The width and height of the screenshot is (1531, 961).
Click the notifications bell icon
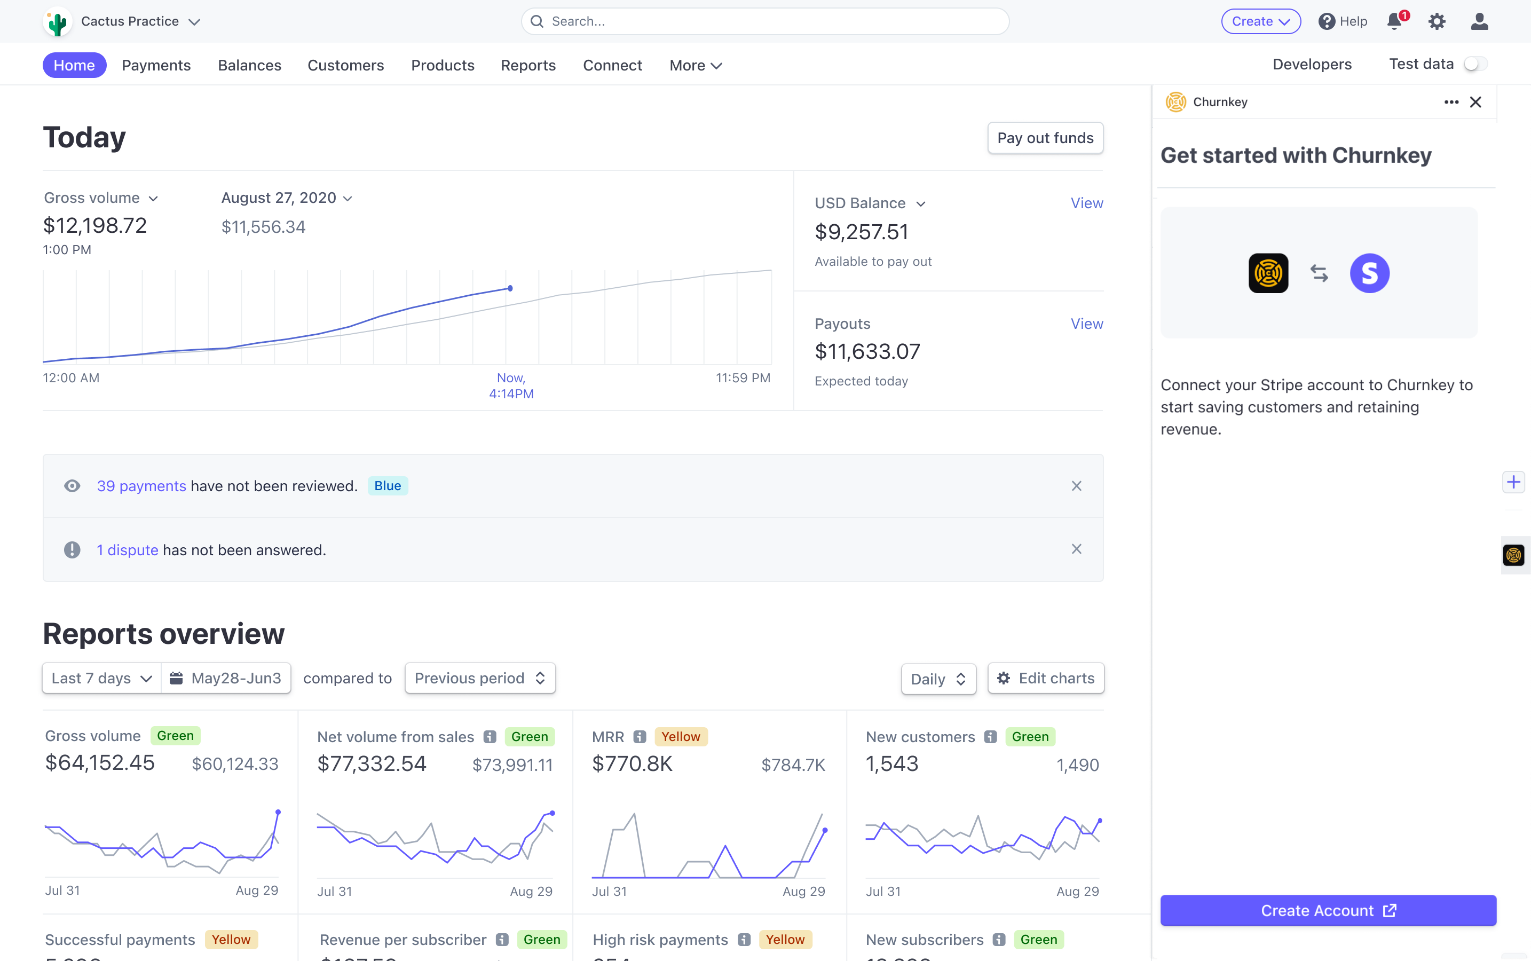1397,21
